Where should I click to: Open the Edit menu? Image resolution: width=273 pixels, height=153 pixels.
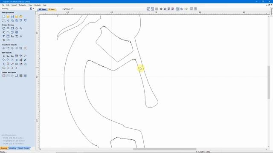(x=8, y=5)
